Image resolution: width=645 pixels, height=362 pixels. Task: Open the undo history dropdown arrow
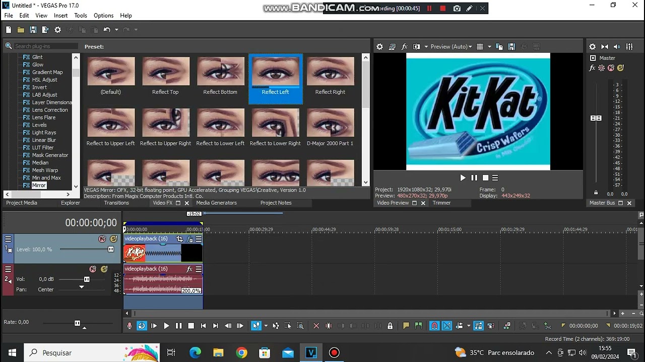click(x=116, y=30)
